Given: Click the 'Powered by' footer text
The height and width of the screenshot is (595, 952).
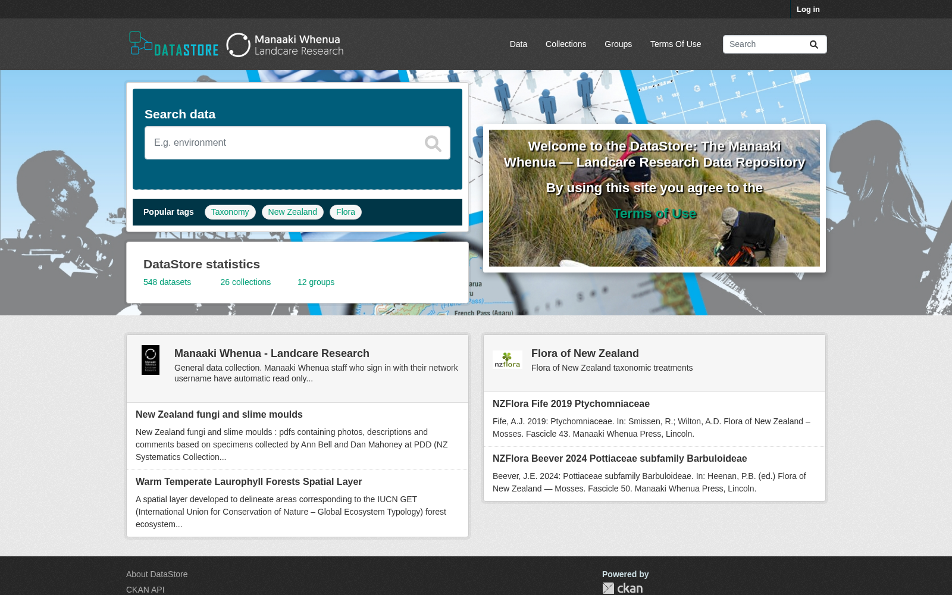Looking at the screenshot, I should pos(625,574).
